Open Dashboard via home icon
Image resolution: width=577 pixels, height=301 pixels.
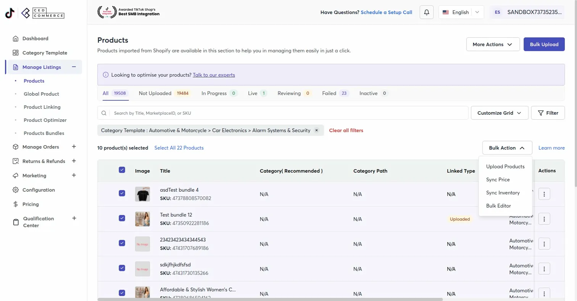(16, 38)
